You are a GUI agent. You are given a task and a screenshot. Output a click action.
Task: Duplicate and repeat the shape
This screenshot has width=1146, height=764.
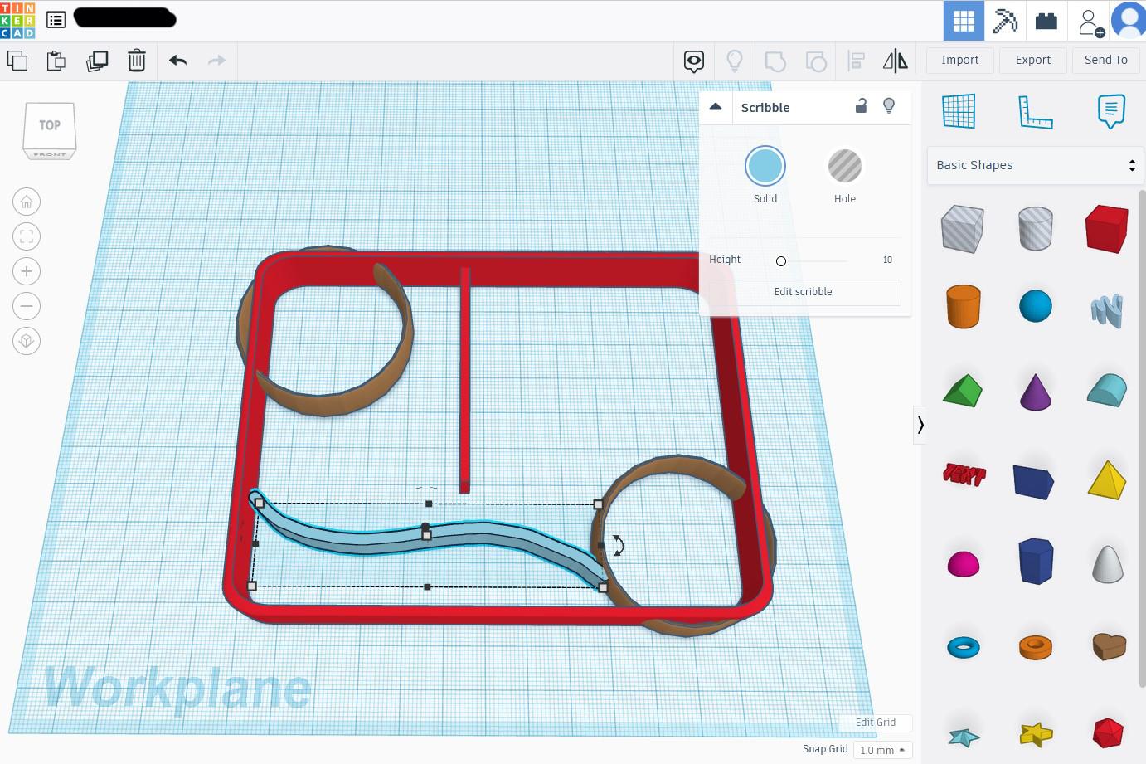[x=97, y=61]
